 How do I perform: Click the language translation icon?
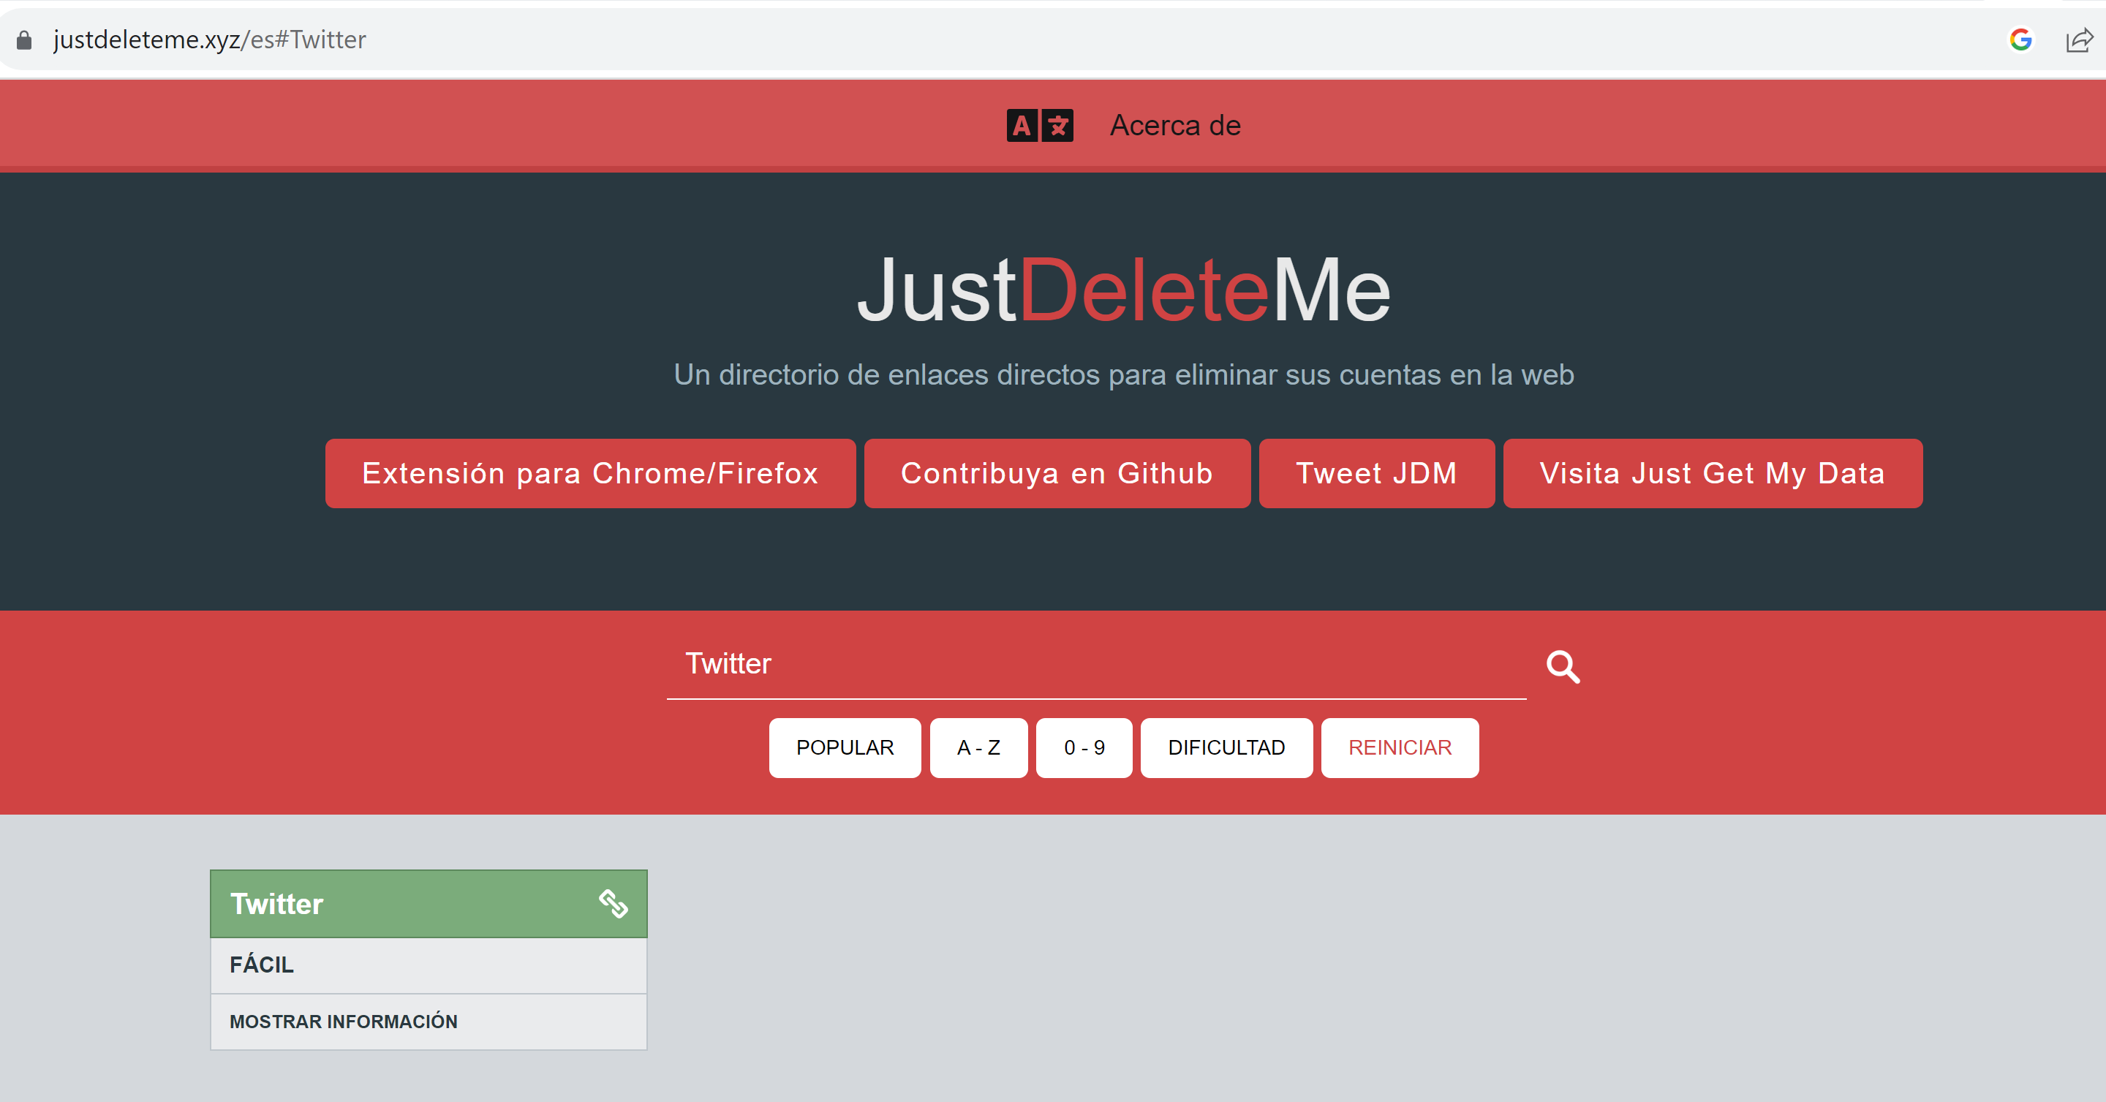click(x=1038, y=125)
